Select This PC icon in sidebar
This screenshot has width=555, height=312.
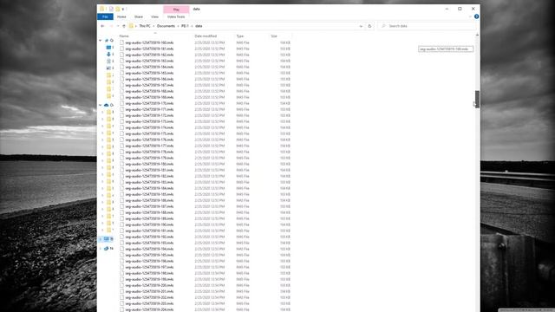[x=107, y=239]
